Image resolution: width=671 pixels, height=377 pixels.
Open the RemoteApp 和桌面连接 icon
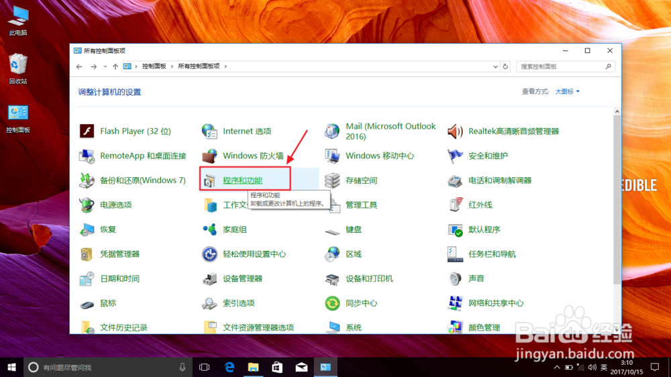point(87,156)
